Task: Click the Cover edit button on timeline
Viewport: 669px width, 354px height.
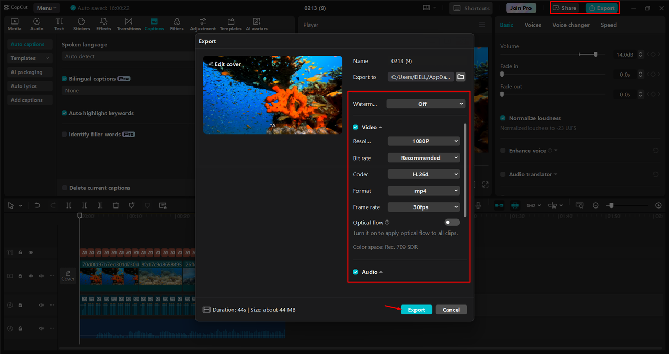Action: tap(68, 275)
